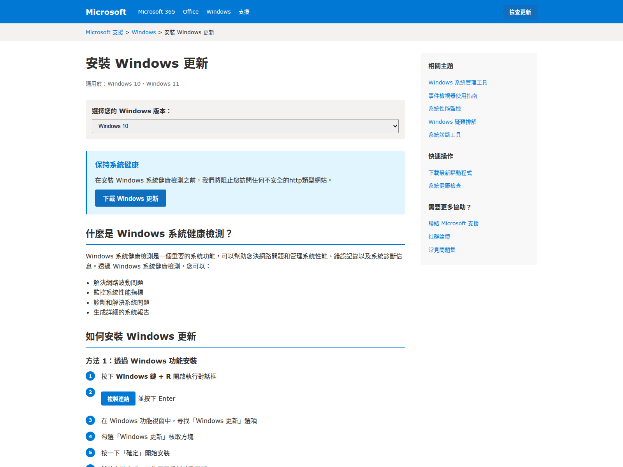Click the 適用於 Windows 10 Windows 11 text
The width and height of the screenshot is (623, 467).
[132, 84]
